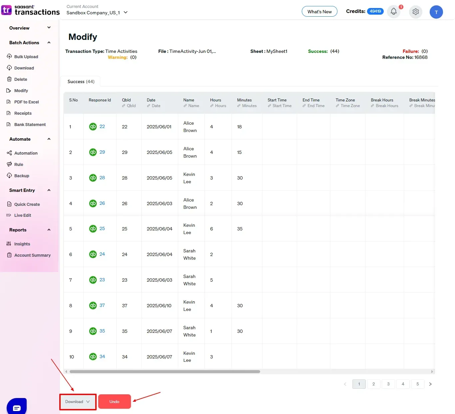Collapse the Batch Actions section
455x414 pixels.
tap(49, 42)
